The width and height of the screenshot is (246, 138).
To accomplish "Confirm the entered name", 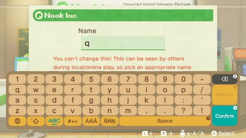I will (x=224, y=116).
